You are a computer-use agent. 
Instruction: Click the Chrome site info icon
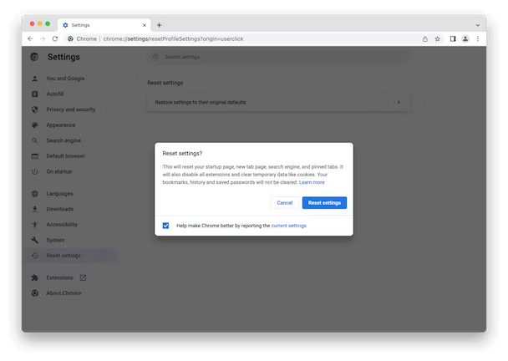70,39
